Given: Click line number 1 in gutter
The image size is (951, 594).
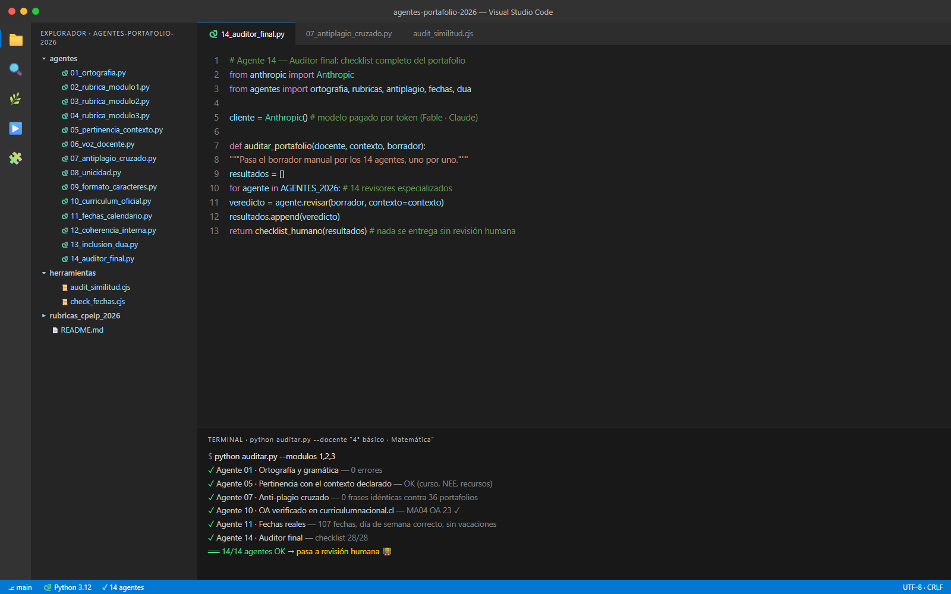Looking at the screenshot, I should pos(216,61).
